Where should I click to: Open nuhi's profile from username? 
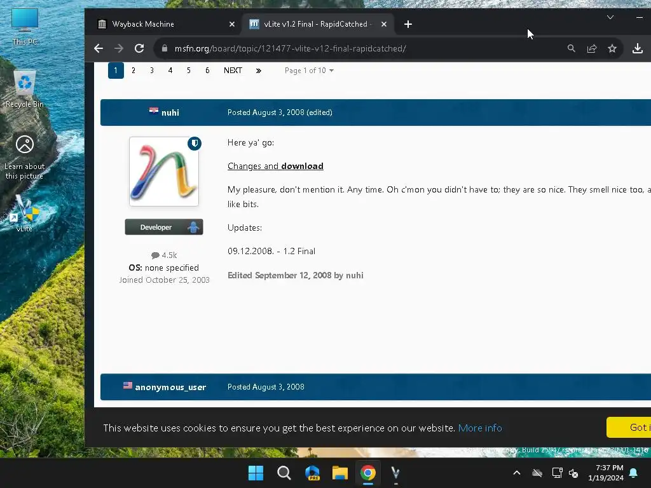(x=170, y=112)
